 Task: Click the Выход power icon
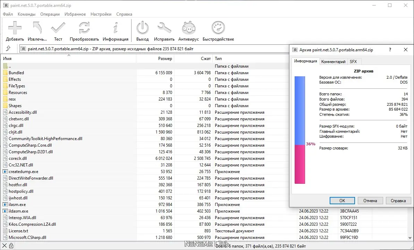pos(143,28)
